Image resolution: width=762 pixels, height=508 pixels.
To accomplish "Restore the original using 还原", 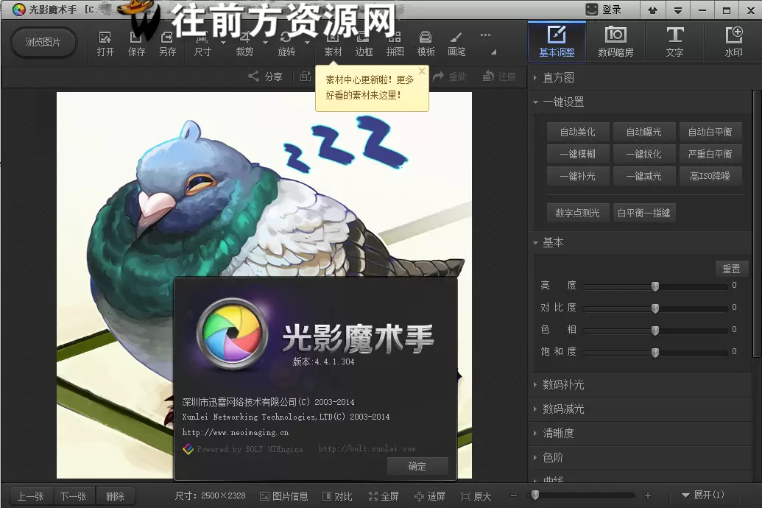I will tap(499, 77).
